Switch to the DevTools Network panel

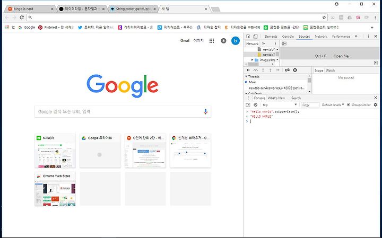point(321,36)
